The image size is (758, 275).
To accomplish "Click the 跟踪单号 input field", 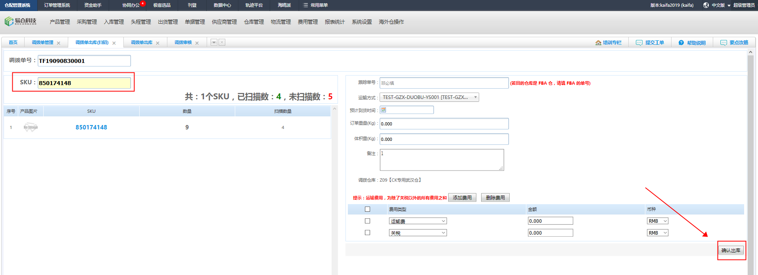I will pos(444,83).
